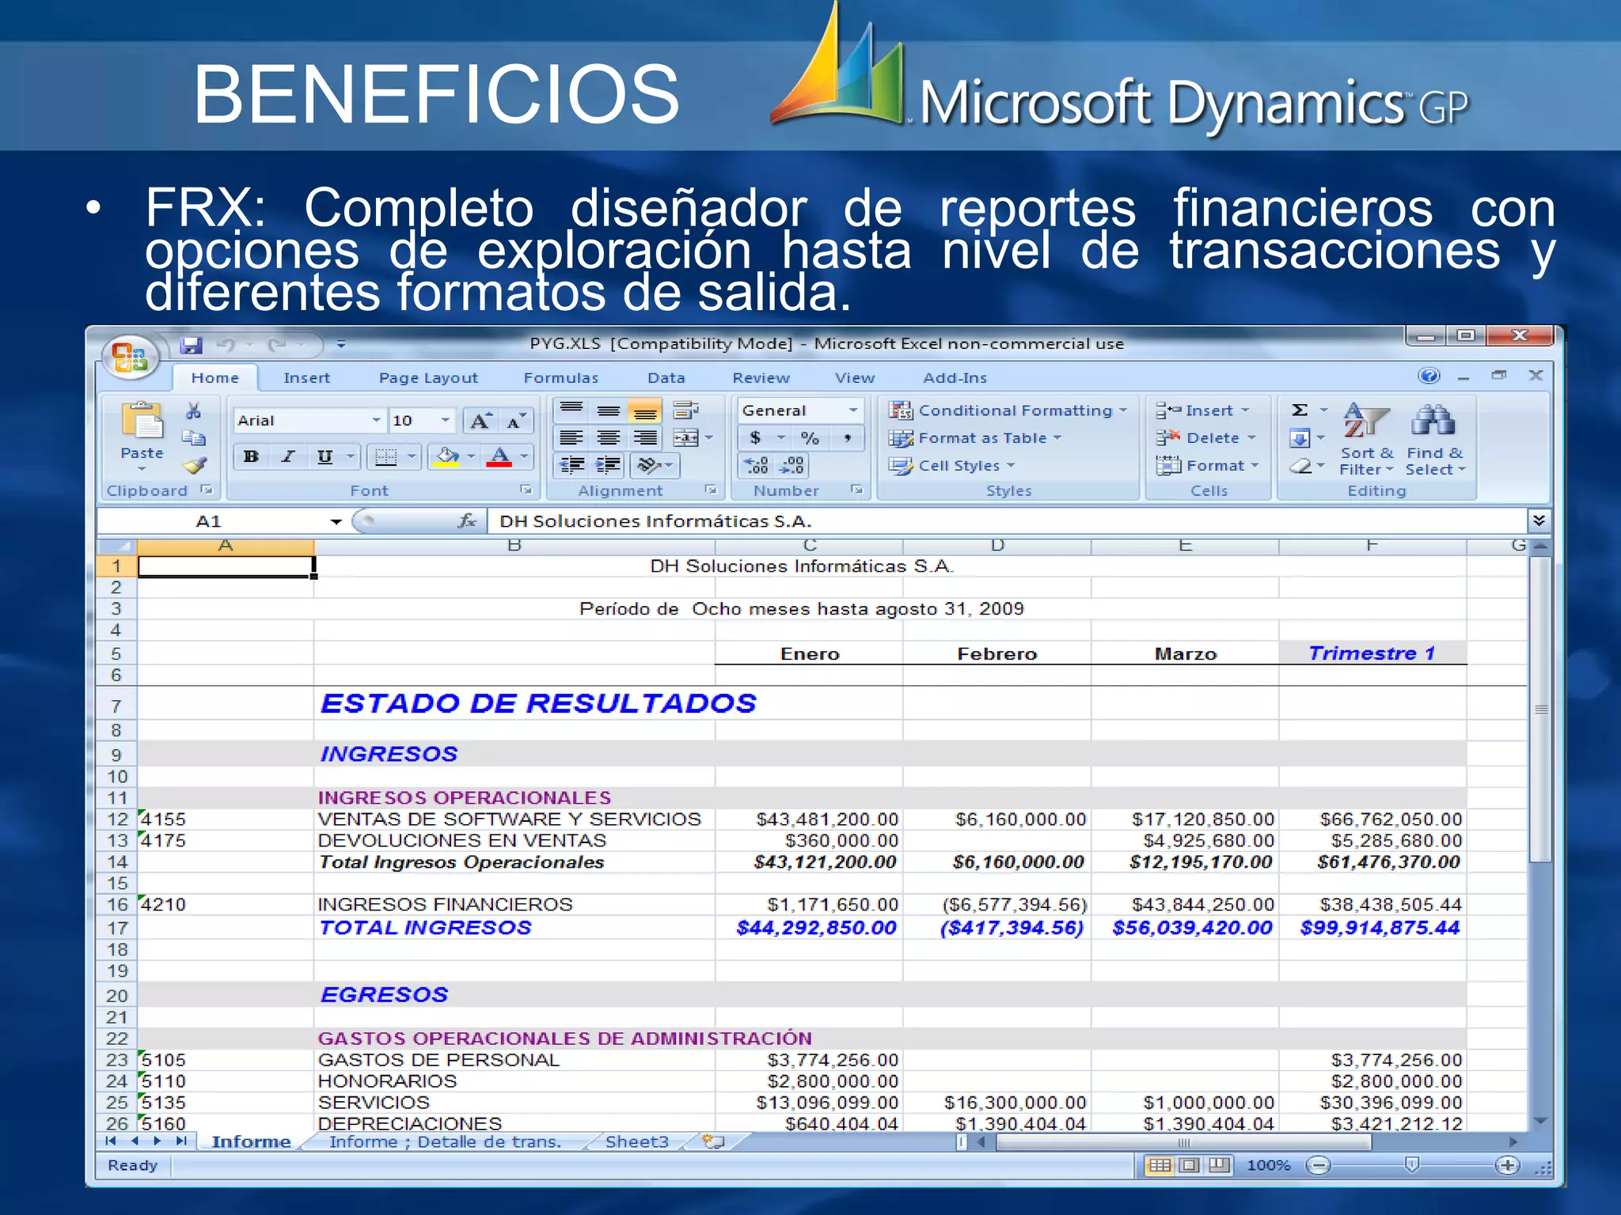Select Top Align icon
The image size is (1621, 1215).
(x=571, y=410)
